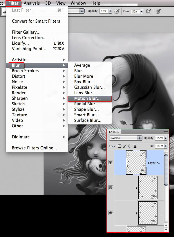Expand the Distort submenu

click(x=37, y=76)
